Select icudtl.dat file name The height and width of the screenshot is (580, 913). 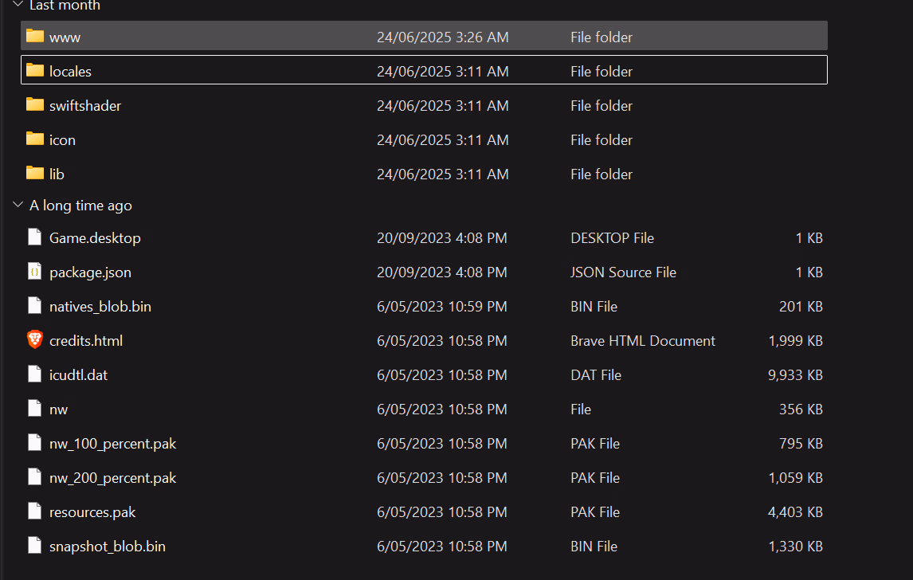pos(78,375)
